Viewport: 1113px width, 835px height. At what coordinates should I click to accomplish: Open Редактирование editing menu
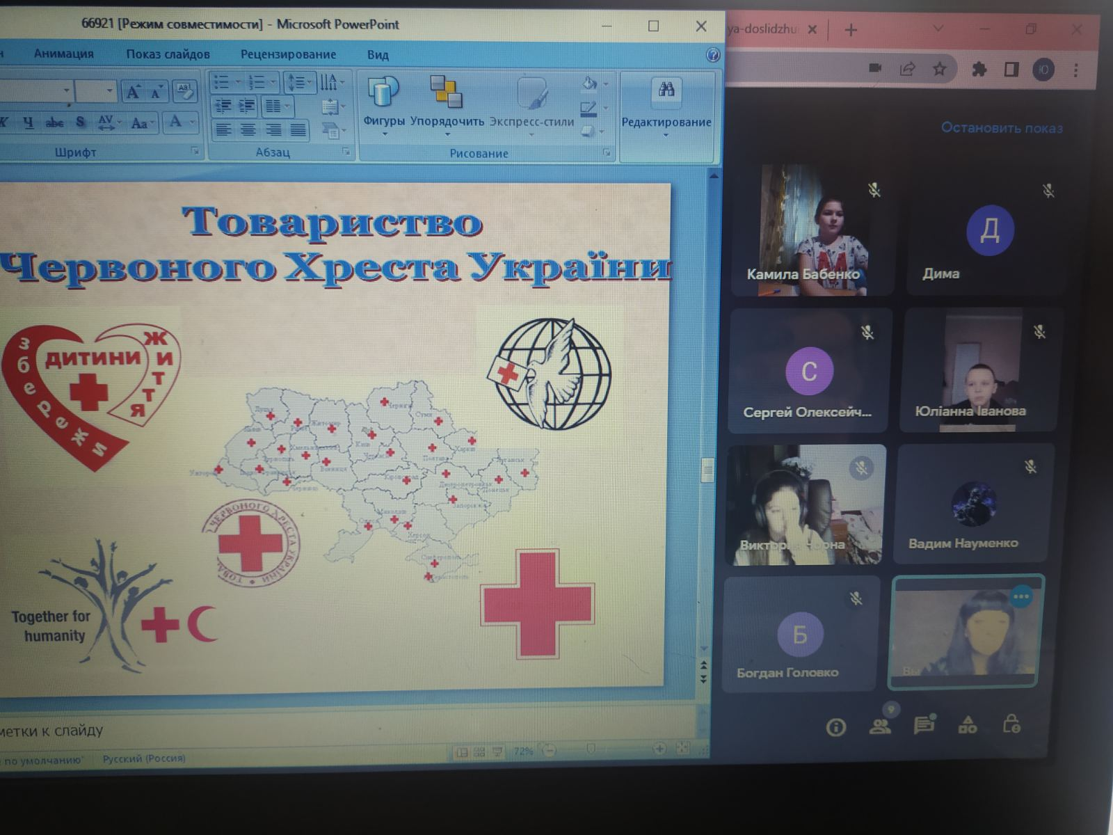click(666, 108)
